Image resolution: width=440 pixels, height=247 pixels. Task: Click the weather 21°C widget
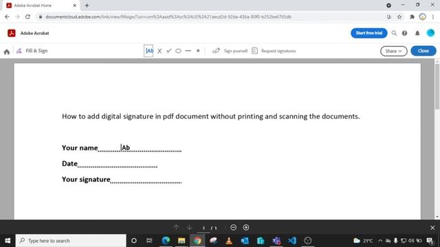[x=363, y=241]
